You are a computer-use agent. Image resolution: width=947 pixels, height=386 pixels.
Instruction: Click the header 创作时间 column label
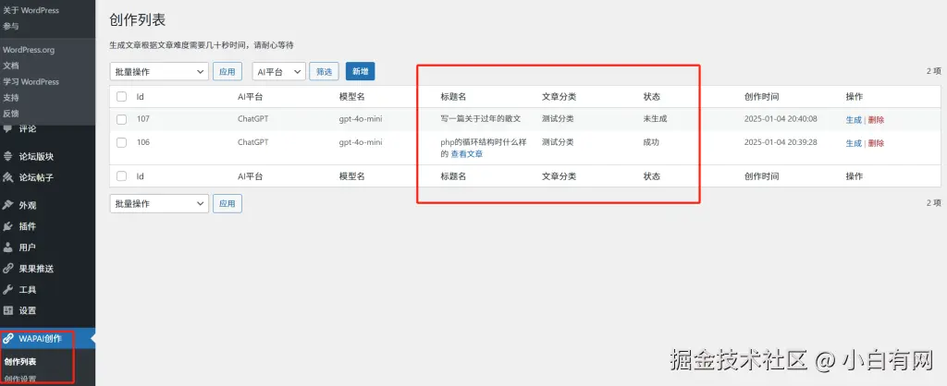click(x=762, y=96)
